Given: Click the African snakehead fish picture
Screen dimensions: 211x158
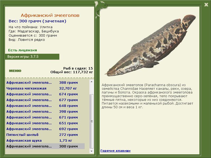Looking at the screenshot, I should [x=150, y=46].
